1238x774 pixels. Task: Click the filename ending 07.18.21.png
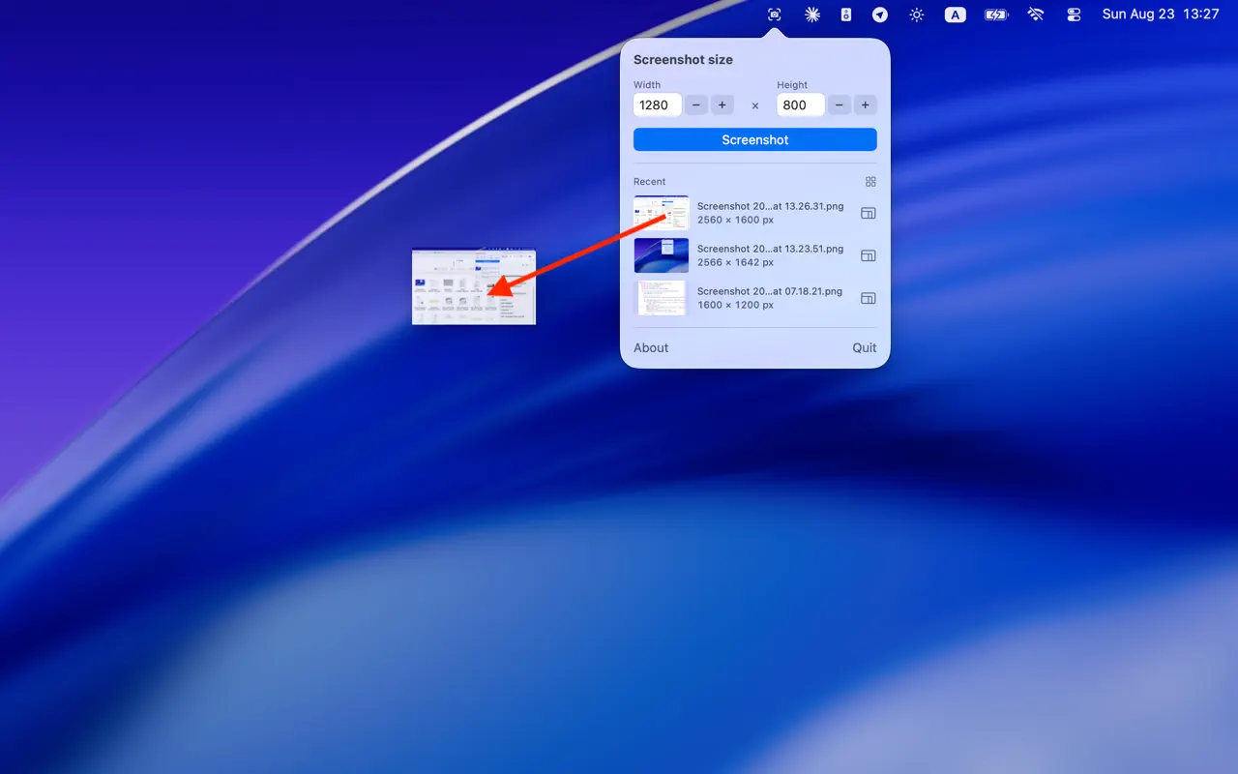(770, 291)
